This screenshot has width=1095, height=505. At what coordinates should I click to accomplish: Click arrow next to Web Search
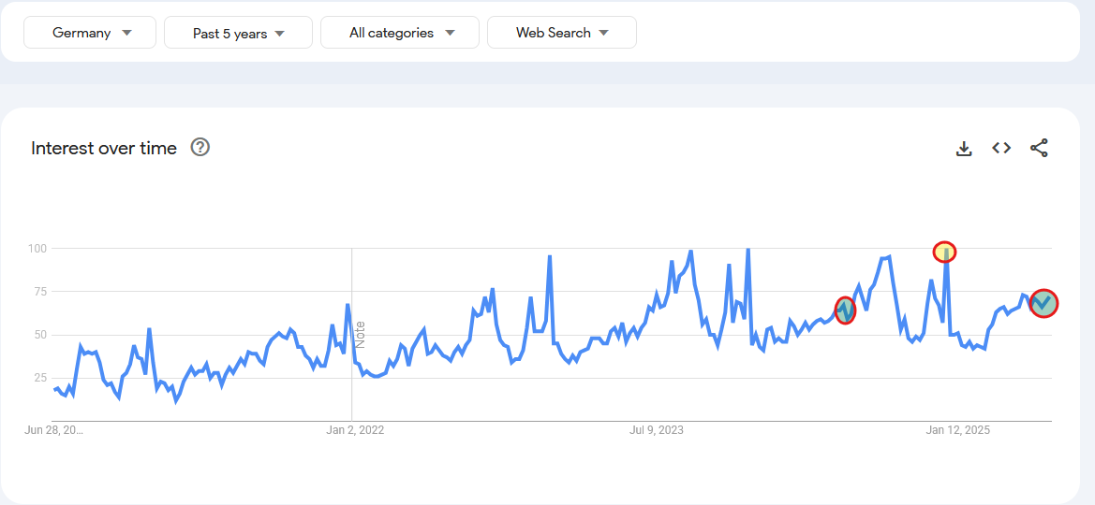point(604,33)
